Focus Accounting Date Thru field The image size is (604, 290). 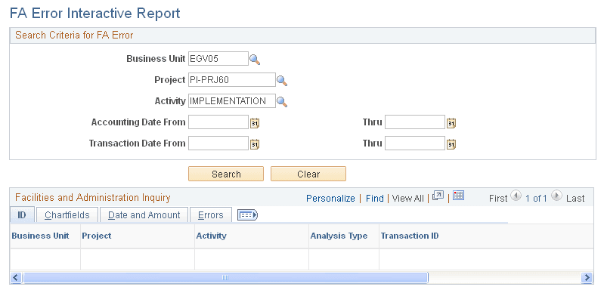click(x=415, y=122)
